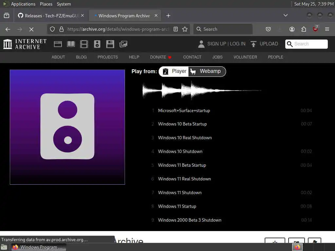This screenshot has height=251, width=335.
Task: Expand the list all tabs chevron
Action: 285,16
